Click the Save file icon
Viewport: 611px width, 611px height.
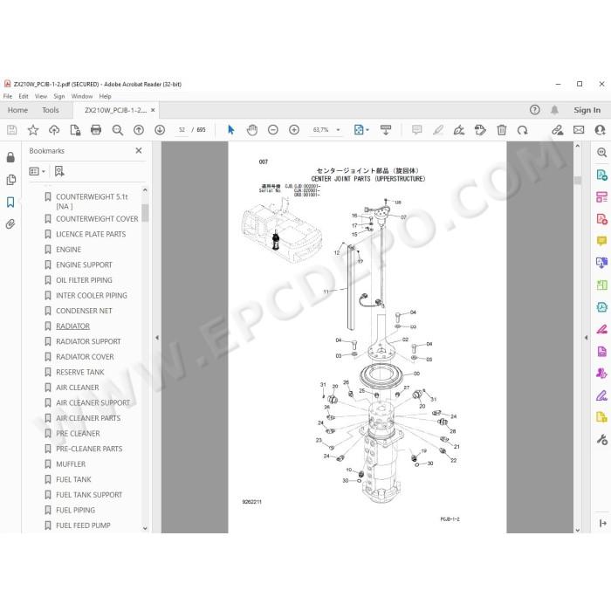(x=11, y=130)
